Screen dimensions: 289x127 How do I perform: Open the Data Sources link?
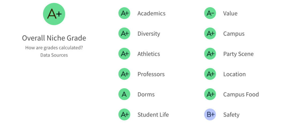54,55
